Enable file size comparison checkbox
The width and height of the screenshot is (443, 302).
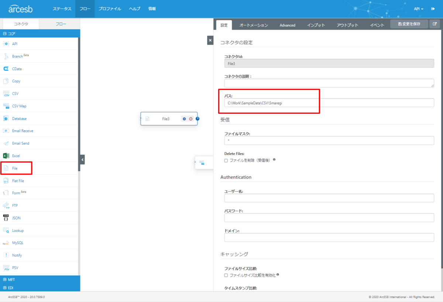pyautogui.click(x=226, y=275)
